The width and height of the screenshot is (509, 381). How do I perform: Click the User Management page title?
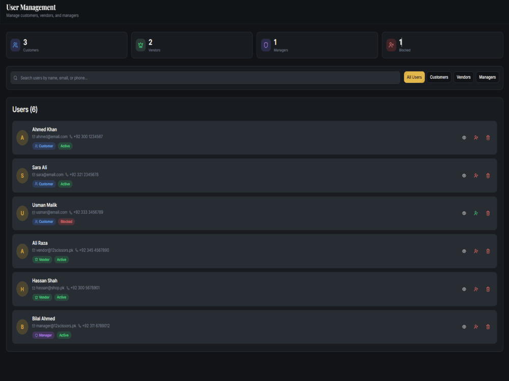click(31, 8)
